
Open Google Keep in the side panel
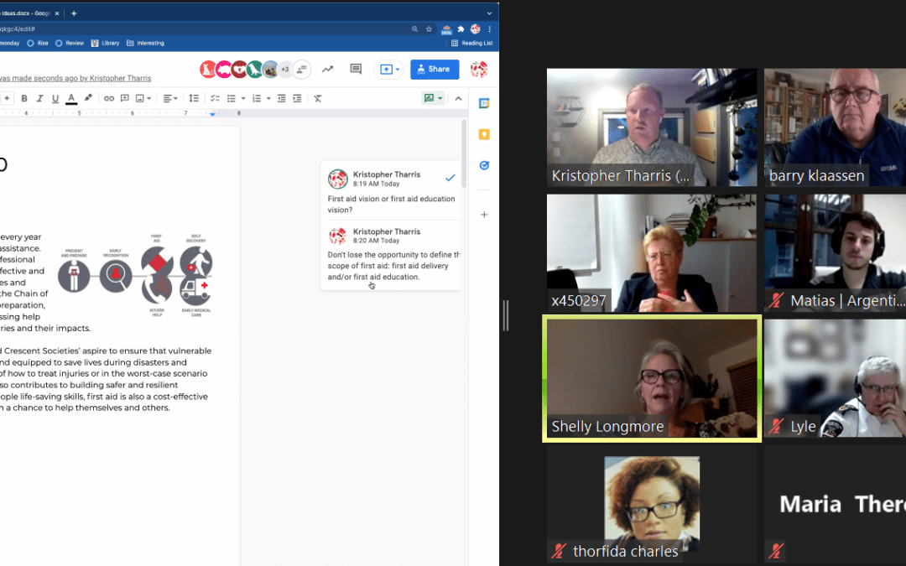click(484, 134)
